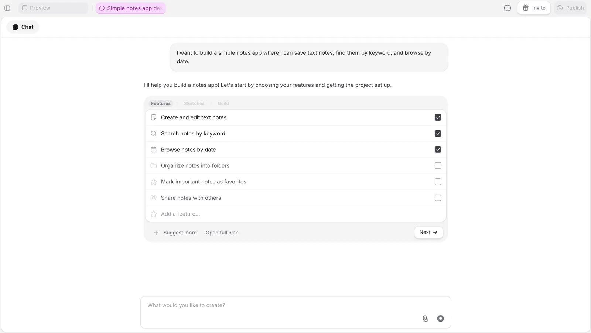The image size is (591, 333).
Task: Click the Search notes by keyword label
Action: pos(193,134)
